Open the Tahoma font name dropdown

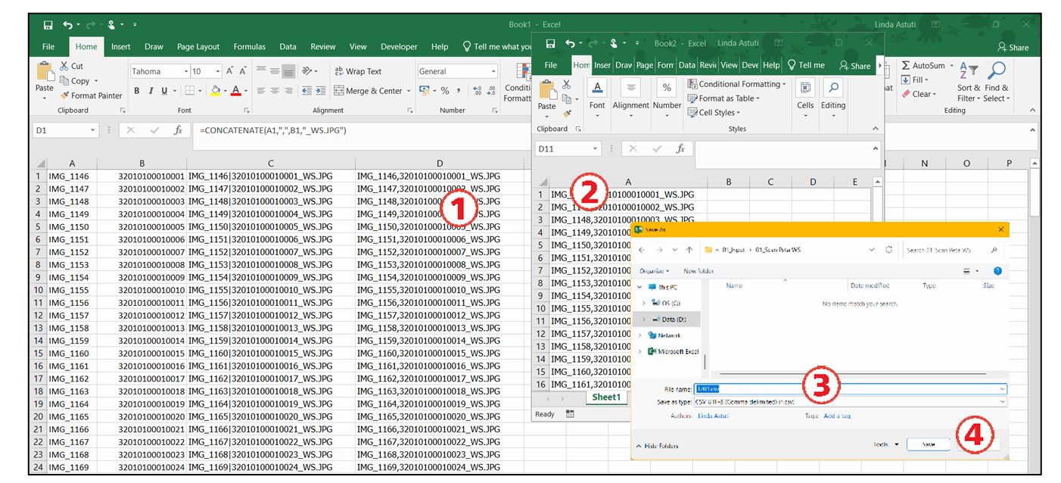185,71
